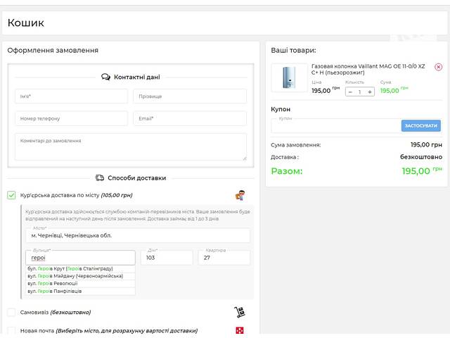Click the truck icon beside Способи доставки
This screenshot has height=338, width=450.
tap(100, 178)
